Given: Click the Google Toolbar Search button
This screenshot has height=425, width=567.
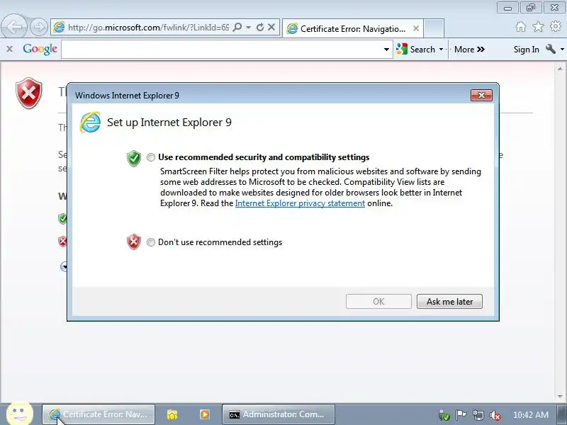Looking at the screenshot, I should point(415,49).
